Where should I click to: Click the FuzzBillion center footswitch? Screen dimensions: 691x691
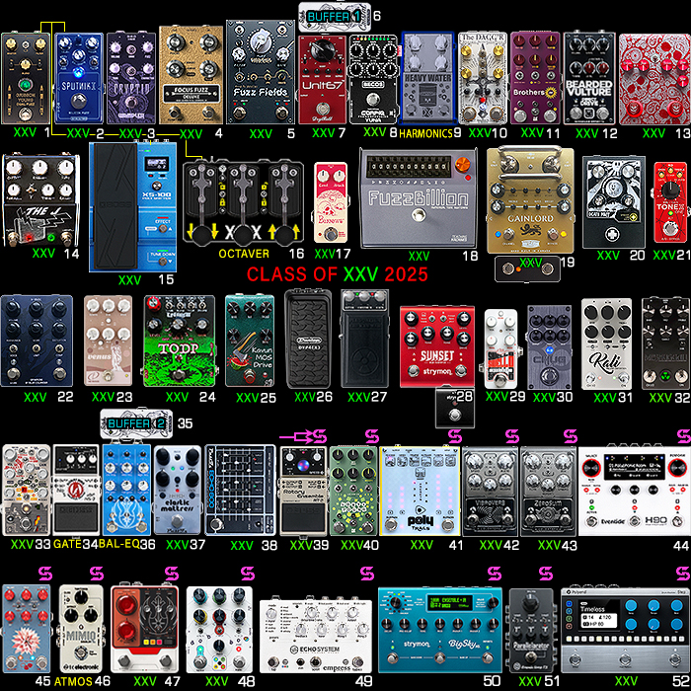pos(418,216)
